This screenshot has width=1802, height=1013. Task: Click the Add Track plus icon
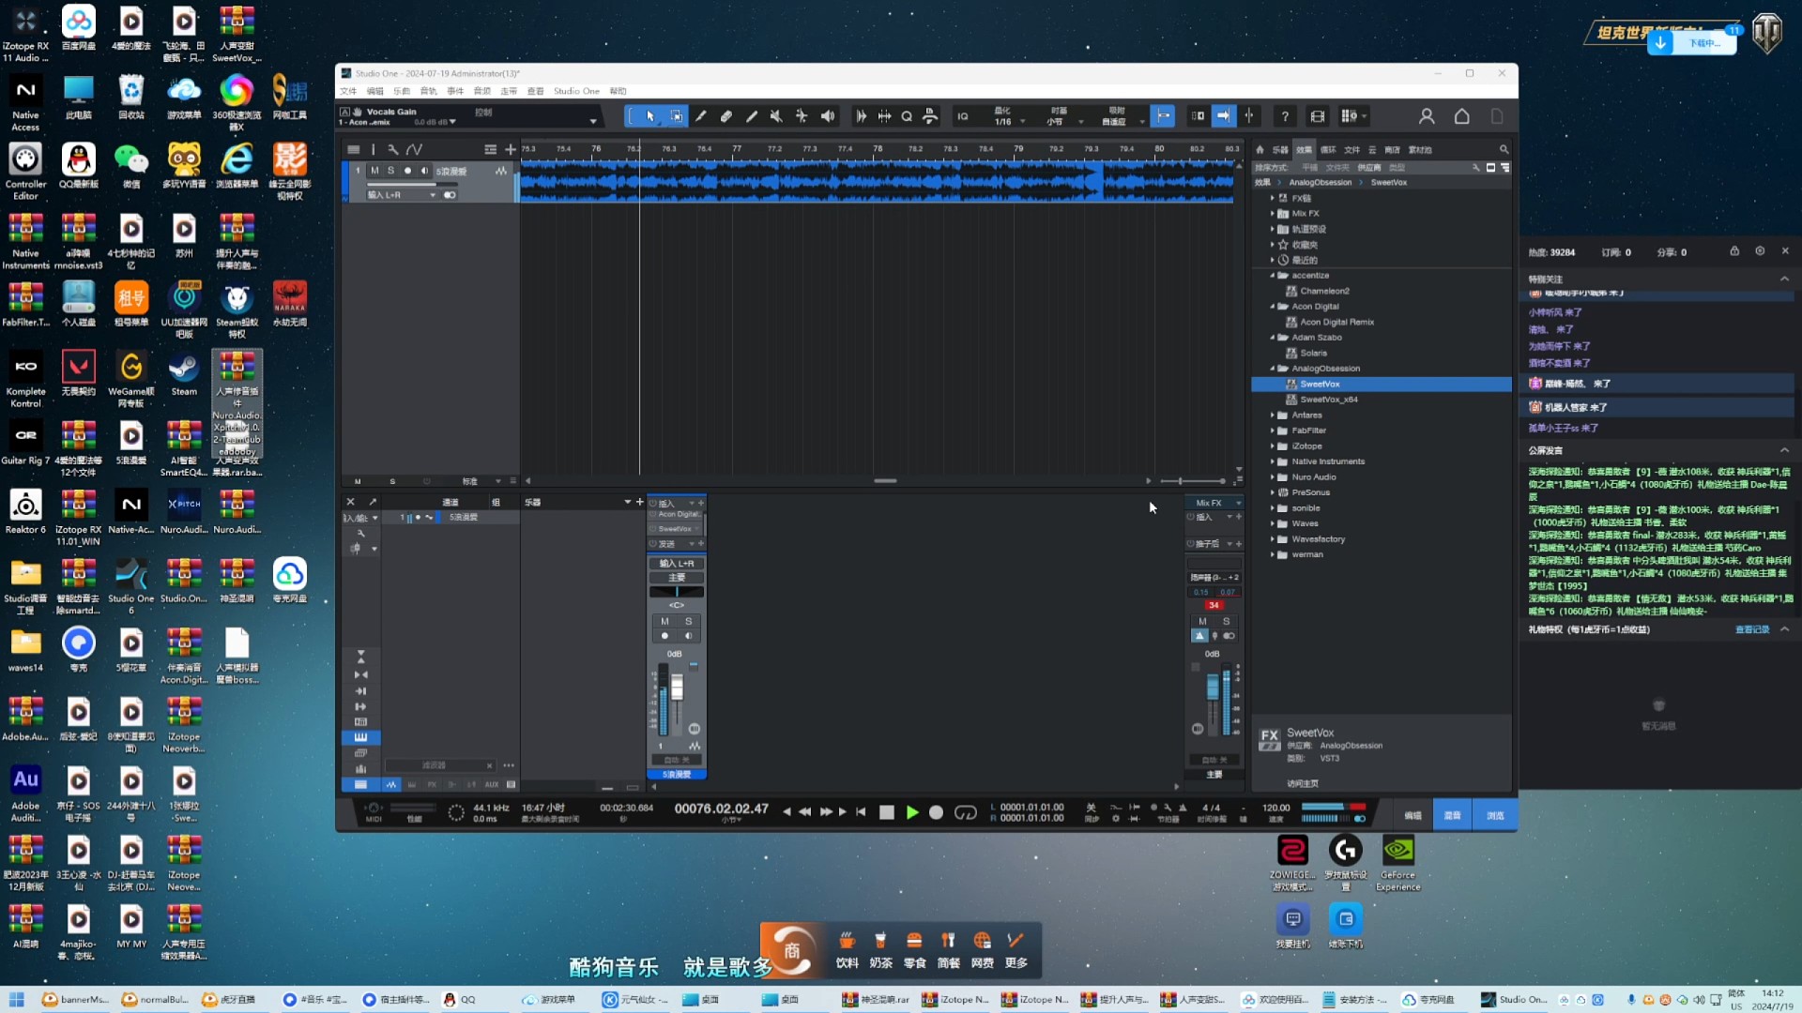510,149
